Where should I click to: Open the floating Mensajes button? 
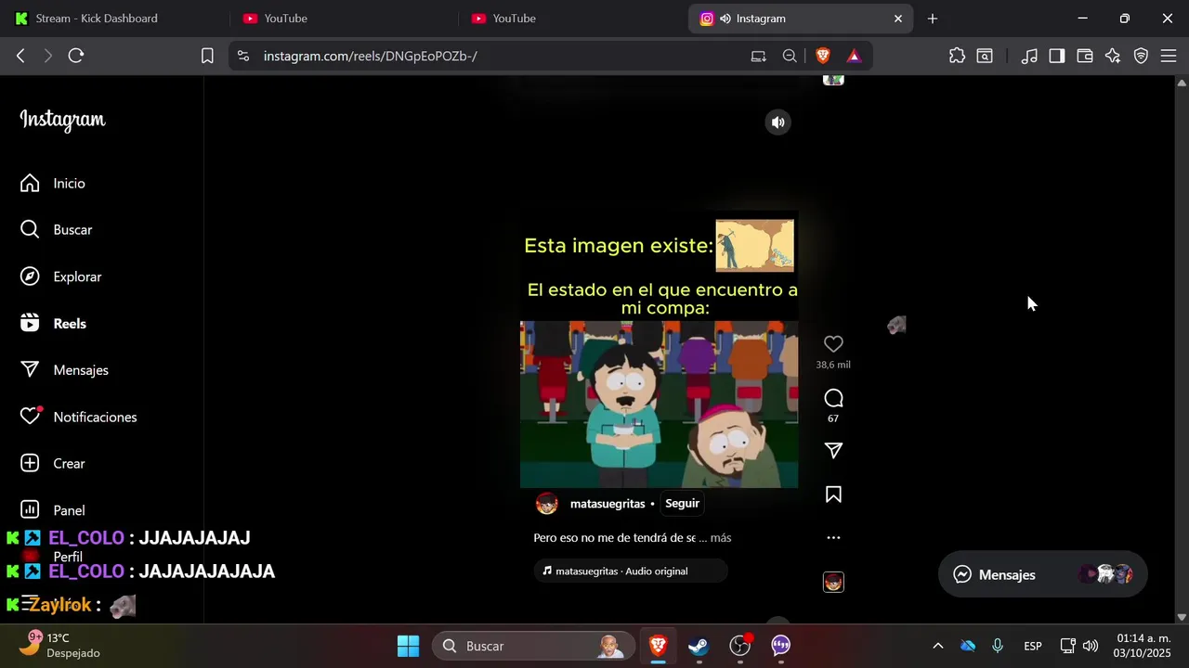point(1043,574)
